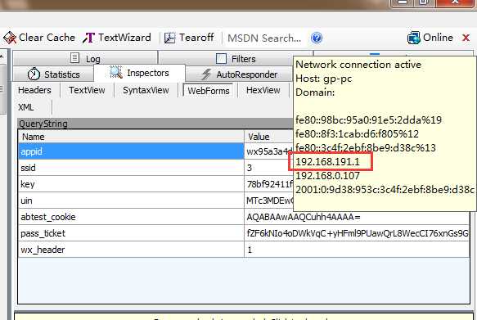Click the Inspectors magnifier icon

116,72
